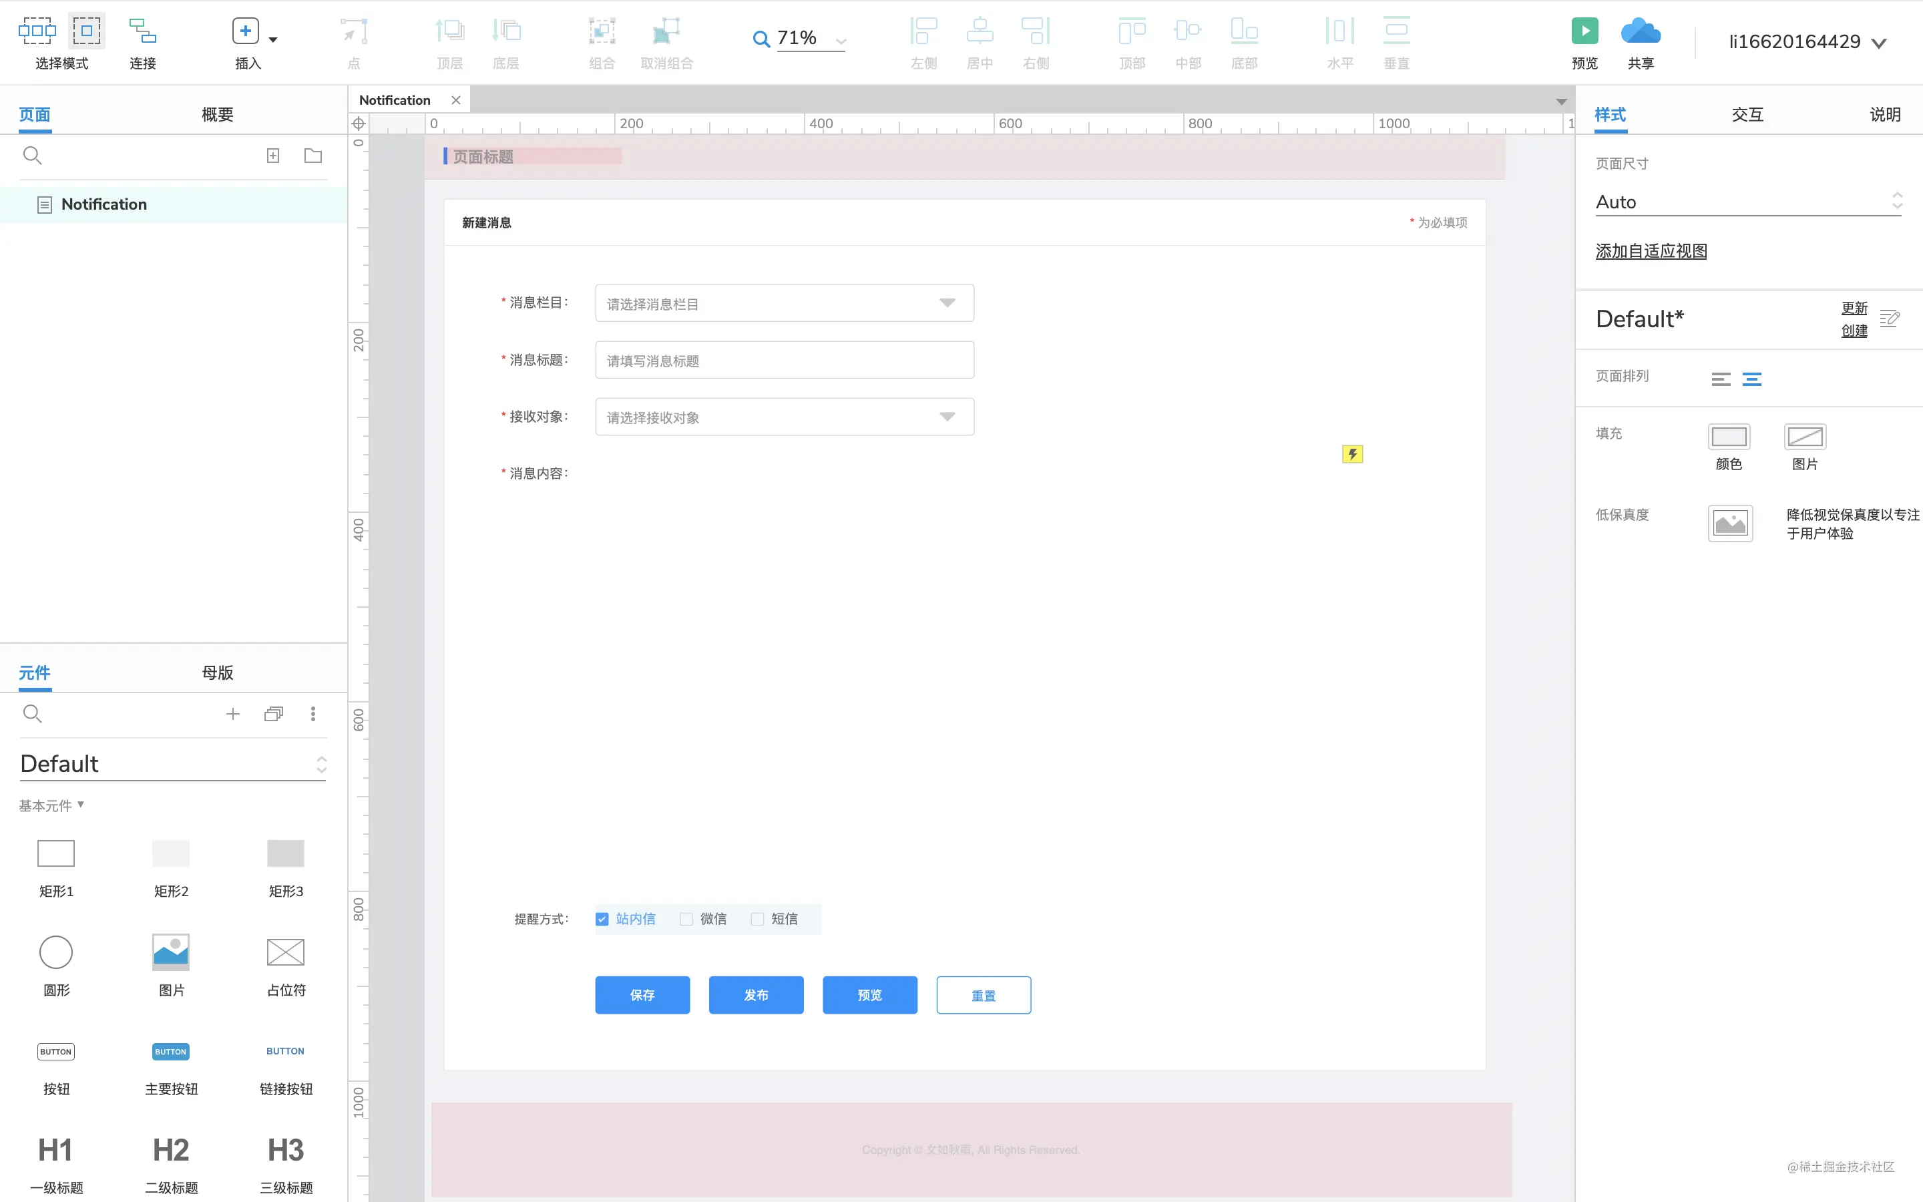Select the Notification page in tree
The height and width of the screenshot is (1202, 1923).
coord(173,204)
